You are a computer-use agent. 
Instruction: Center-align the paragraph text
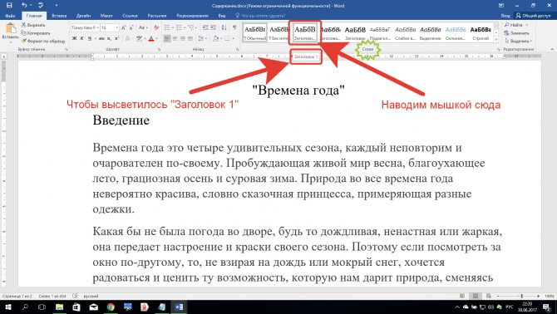175,39
